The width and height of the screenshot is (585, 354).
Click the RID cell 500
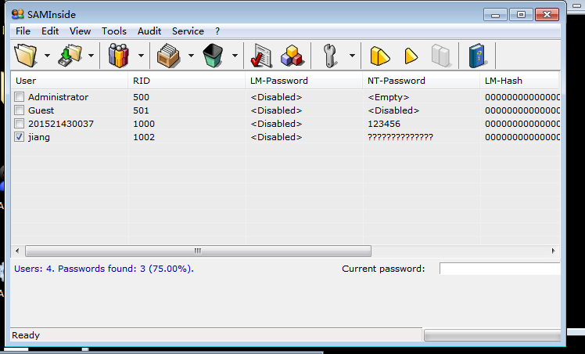(x=141, y=97)
